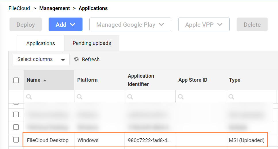Open the Select columns dropdown

tap(41, 60)
